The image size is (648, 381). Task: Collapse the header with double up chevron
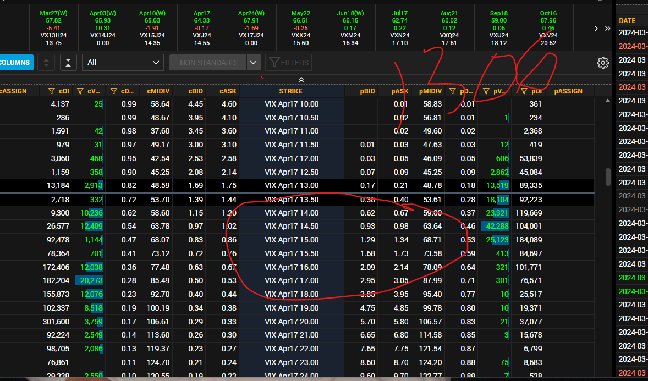coord(301,80)
